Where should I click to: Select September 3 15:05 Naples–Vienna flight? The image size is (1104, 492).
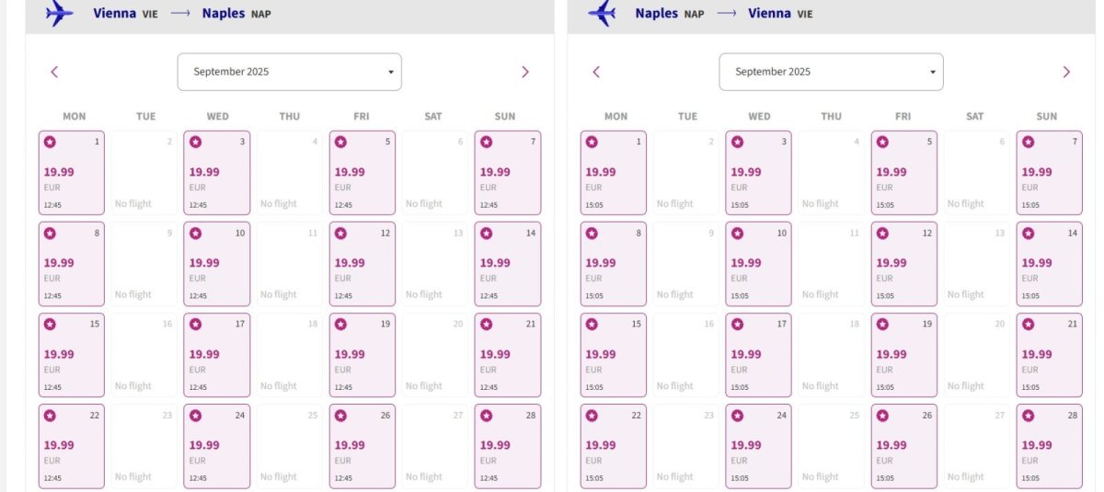pos(759,173)
